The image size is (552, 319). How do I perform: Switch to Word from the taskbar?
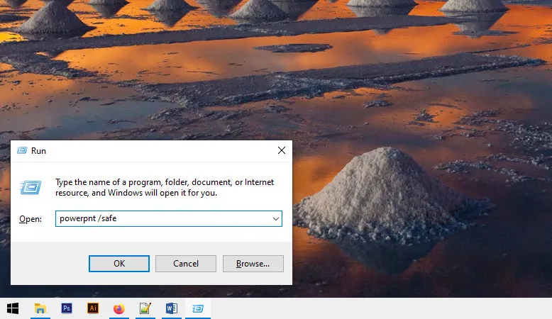pyautogui.click(x=172, y=308)
